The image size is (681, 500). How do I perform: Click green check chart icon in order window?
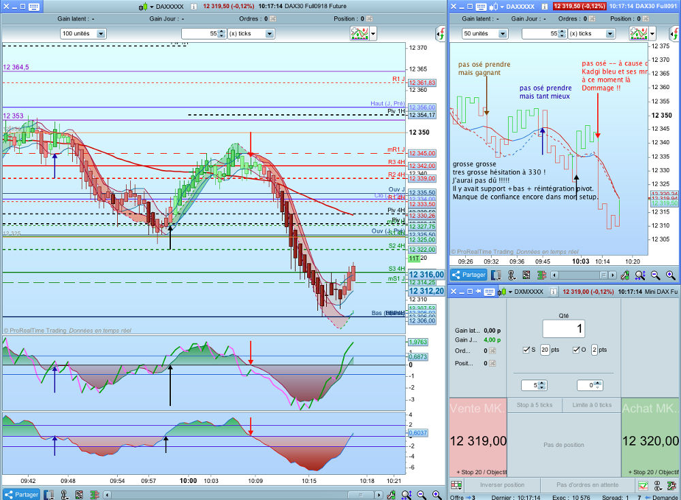(644, 485)
